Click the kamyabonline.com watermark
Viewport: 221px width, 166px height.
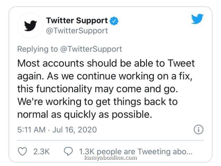(x=111, y=158)
